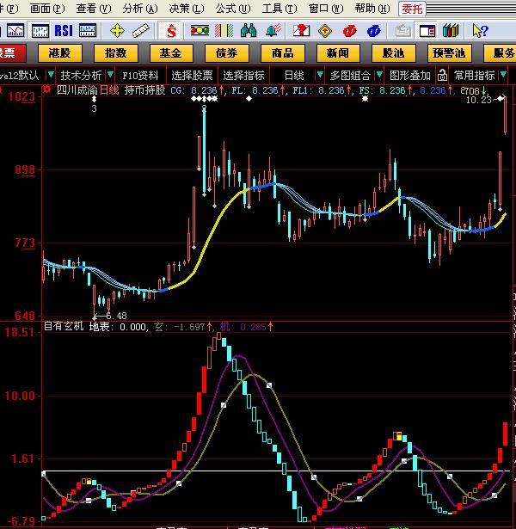Viewport: 516px width, 529px height.
Task: Click the 预警池 button
Action: point(448,53)
